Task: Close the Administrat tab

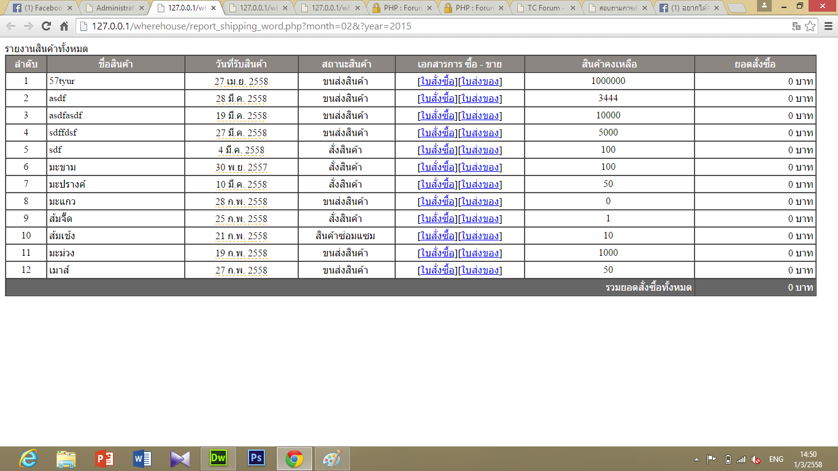Action: [x=141, y=9]
